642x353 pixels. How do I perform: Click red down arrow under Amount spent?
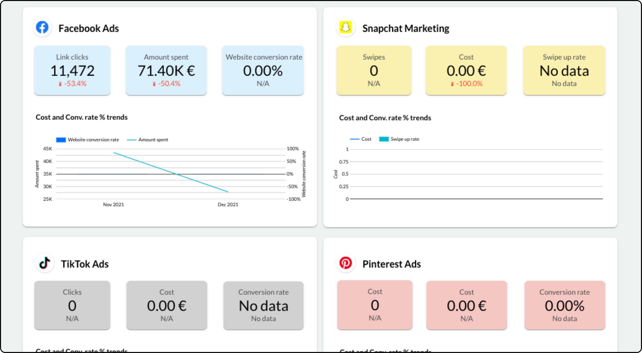(154, 84)
